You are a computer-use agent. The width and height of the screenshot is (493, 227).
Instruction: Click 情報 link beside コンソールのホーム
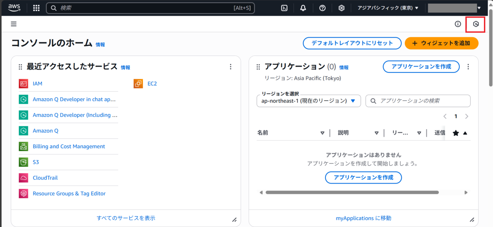pyautogui.click(x=100, y=45)
